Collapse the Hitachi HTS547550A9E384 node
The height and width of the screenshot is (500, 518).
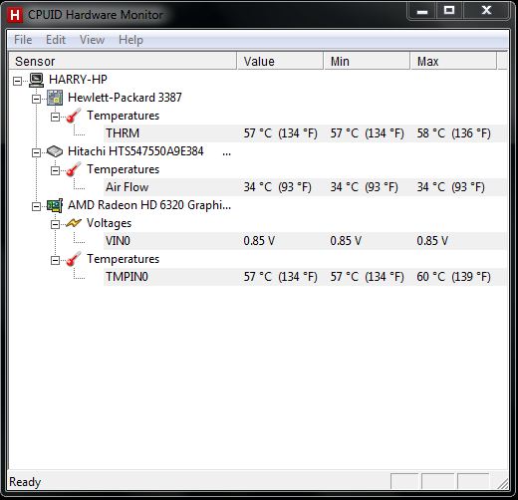36,152
